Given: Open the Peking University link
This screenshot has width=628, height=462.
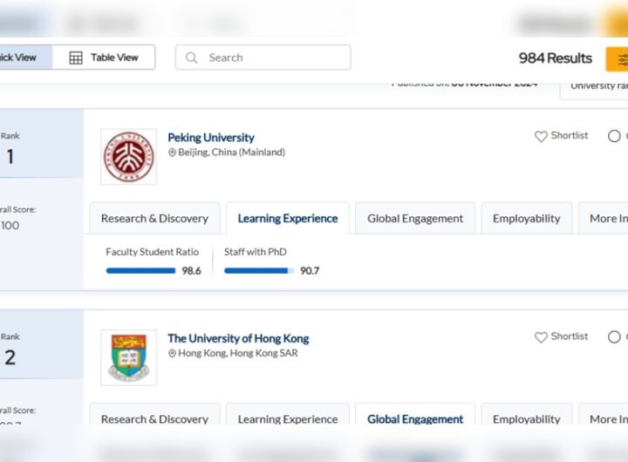Looking at the screenshot, I should [x=211, y=138].
